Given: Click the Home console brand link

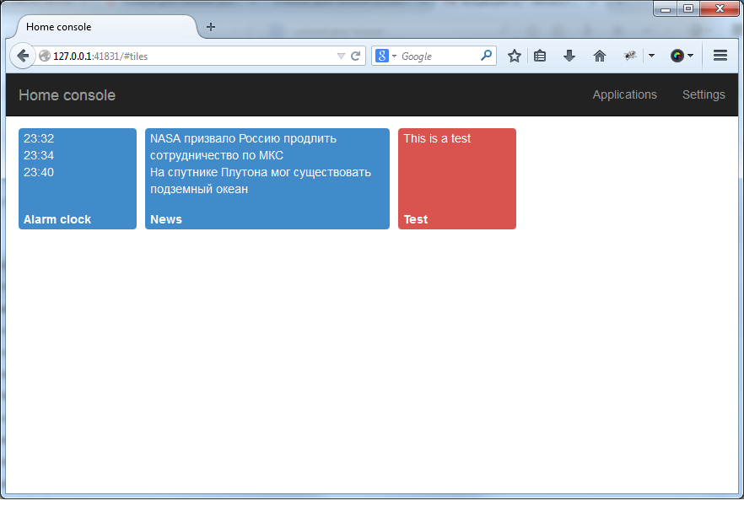Looking at the screenshot, I should pyautogui.click(x=67, y=94).
